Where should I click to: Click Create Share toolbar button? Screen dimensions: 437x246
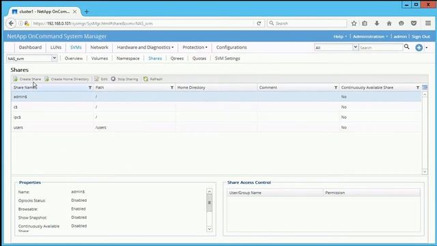pyautogui.click(x=27, y=79)
